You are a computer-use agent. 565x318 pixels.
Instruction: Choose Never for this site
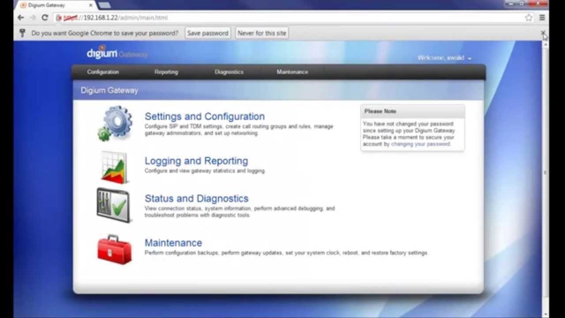[x=262, y=33]
